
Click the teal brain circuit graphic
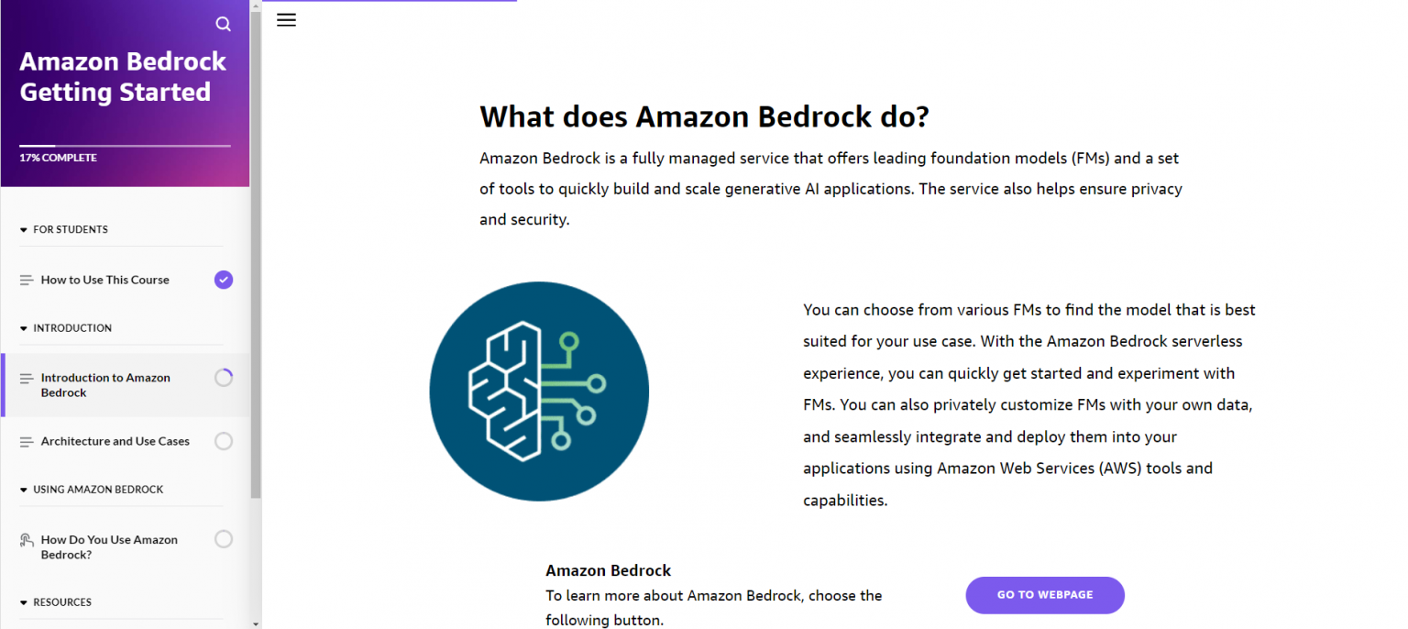pyautogui.click(x=538, y=391)
